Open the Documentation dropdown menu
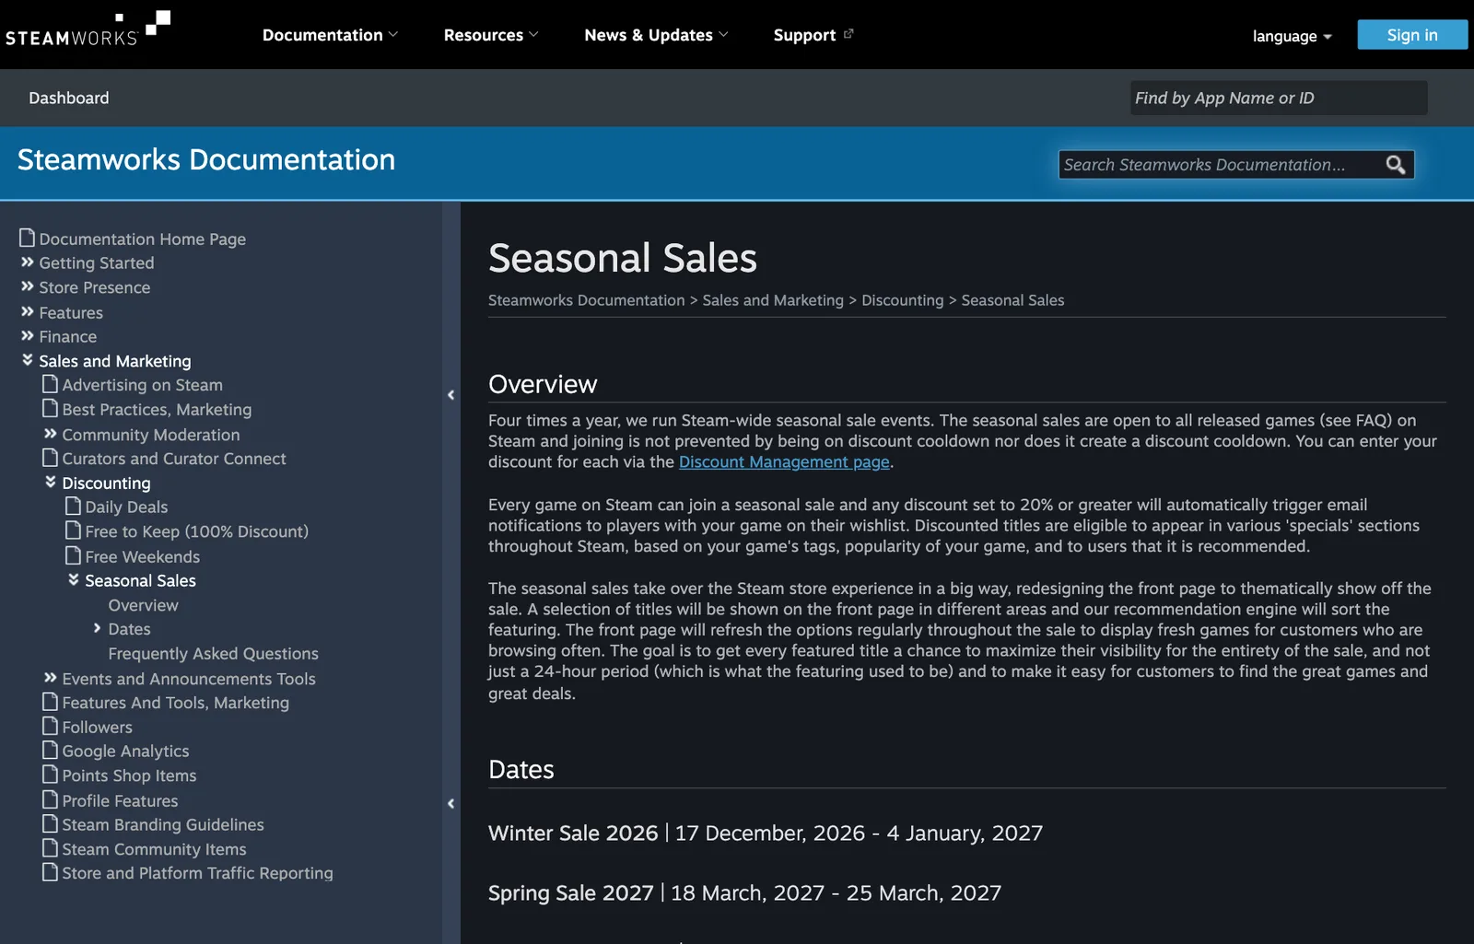 tap(330, 35)
